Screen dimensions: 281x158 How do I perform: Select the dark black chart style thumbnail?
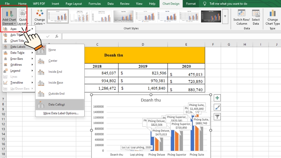pos(211,16)
